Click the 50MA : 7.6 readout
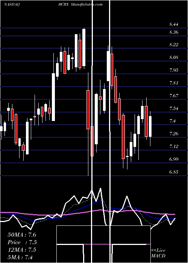The width and height of the screenshot is (188, 263). 22,235
